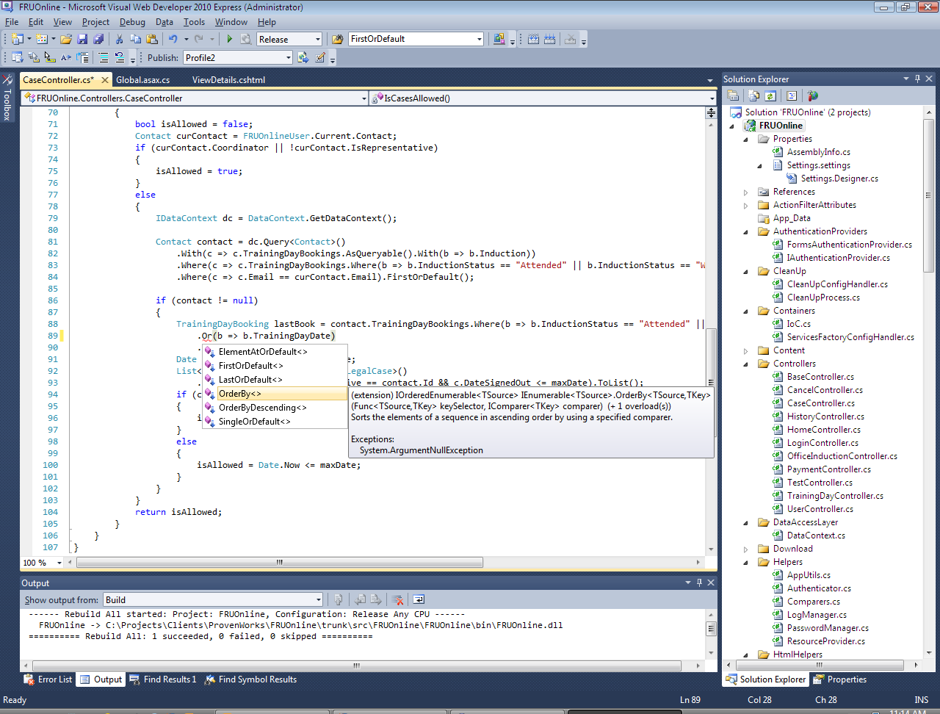The image size is (940, 714).
Task: Select OrderByDescending<> from IntelliSense list
Action: 262,408
